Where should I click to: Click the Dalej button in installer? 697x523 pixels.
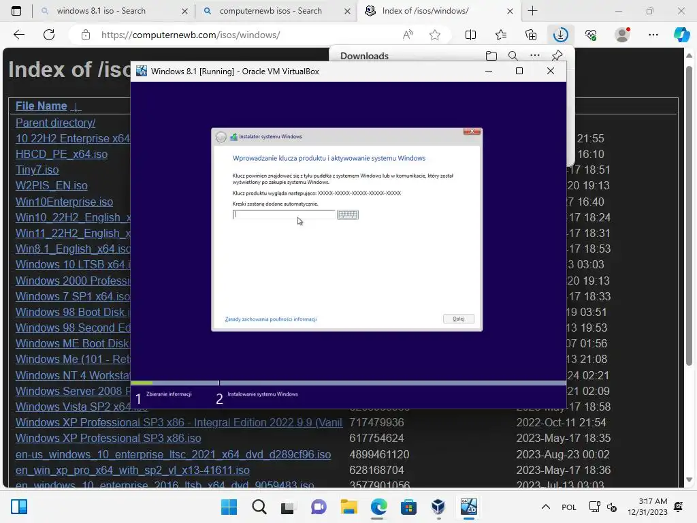click(x=458, y=319)
